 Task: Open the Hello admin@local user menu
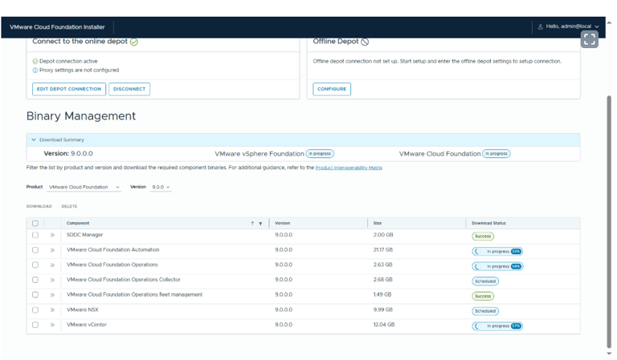tap(568, 26)
